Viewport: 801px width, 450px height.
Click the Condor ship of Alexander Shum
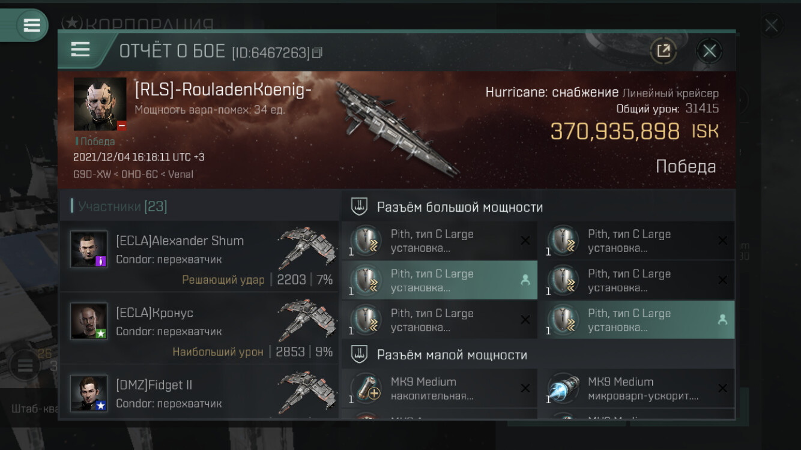pyautogui.click(x=306, y=250)
